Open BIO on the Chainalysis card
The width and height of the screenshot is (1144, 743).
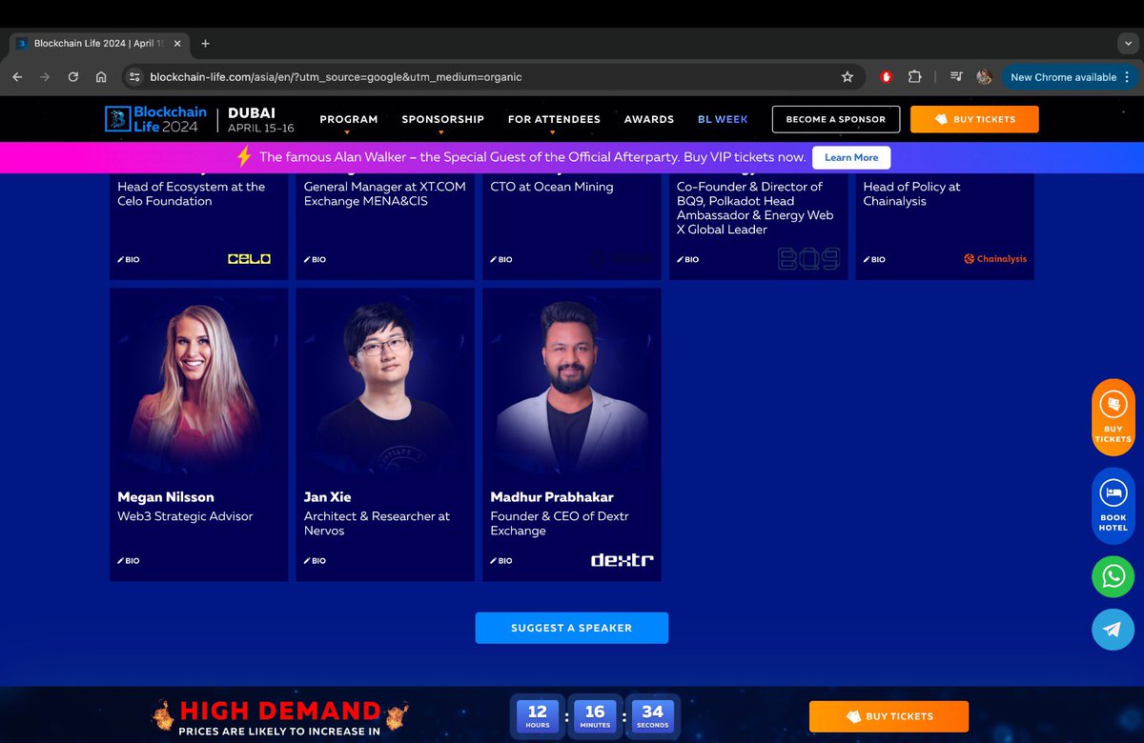874,259
